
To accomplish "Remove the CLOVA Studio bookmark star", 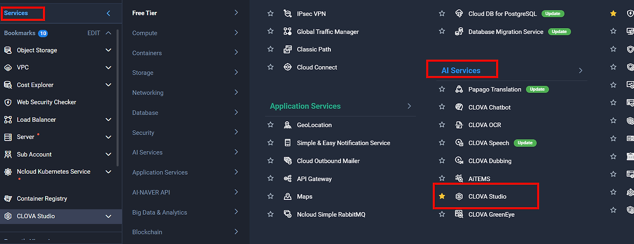I will pos(442,196).
